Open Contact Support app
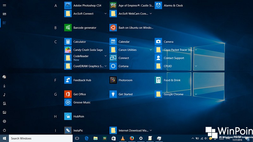253x142 pixels. pyautogui.click(x=170, y=58)
